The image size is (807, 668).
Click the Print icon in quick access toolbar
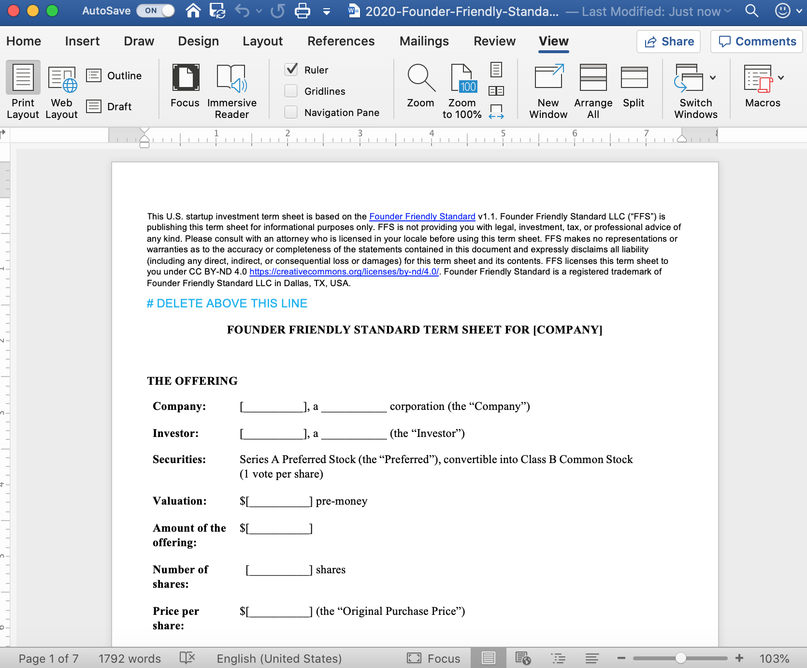[x=303, y=11]
